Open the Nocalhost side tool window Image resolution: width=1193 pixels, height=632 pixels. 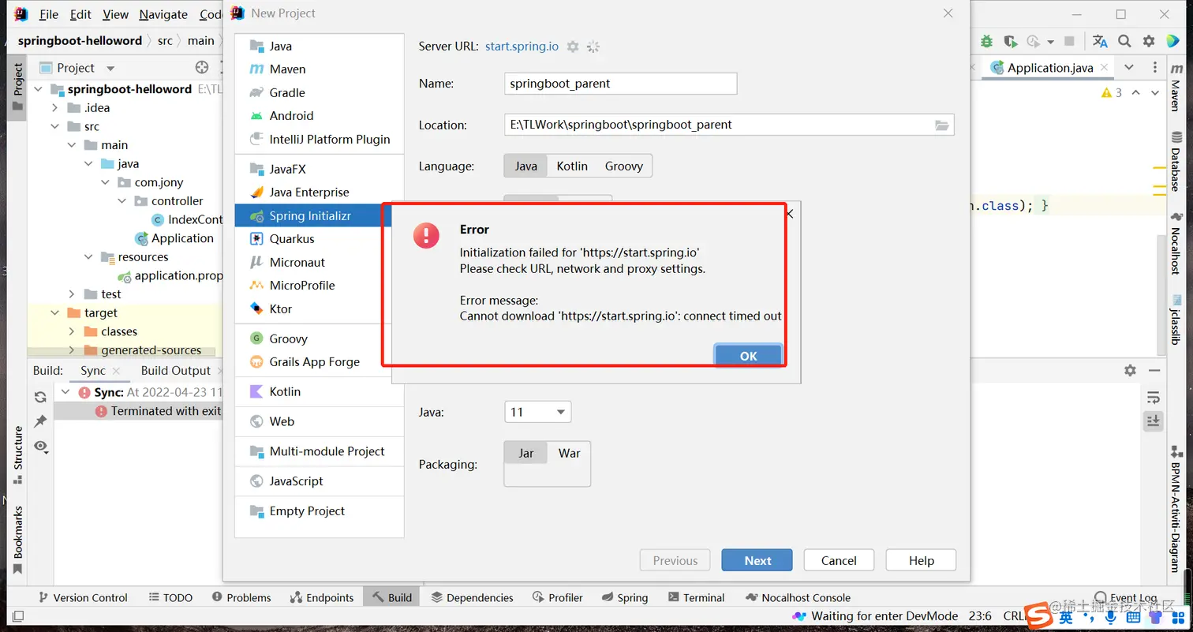(1176, 243)
